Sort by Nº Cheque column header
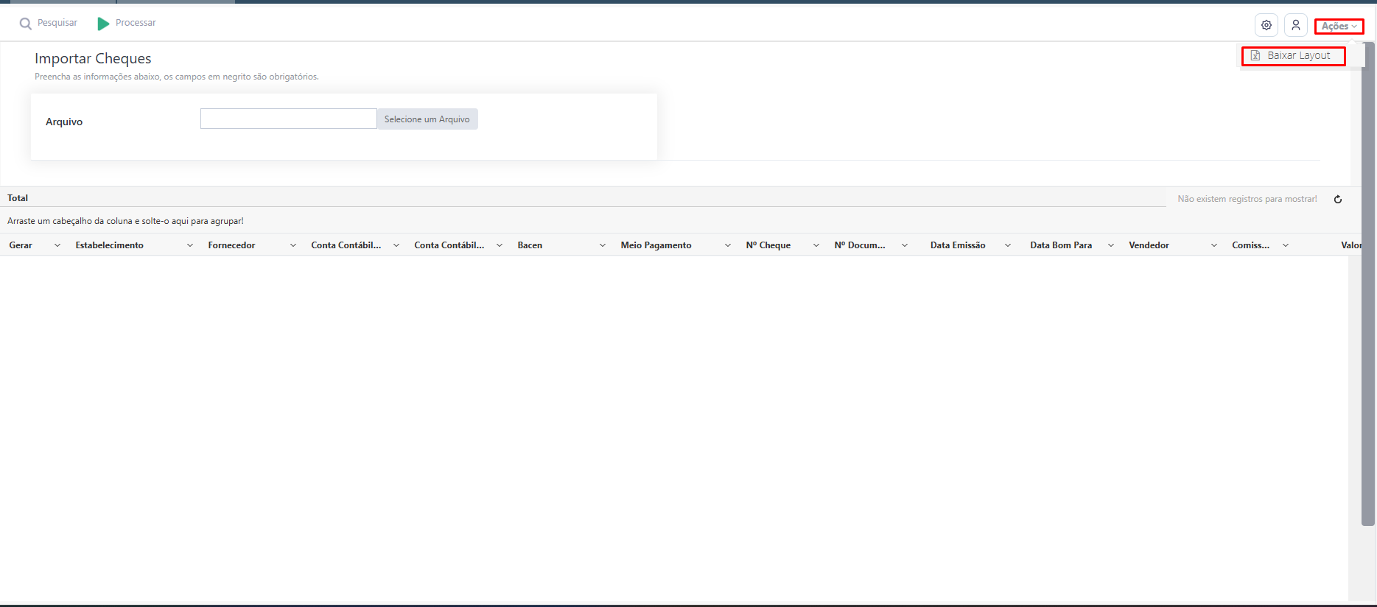Image resolution: width=1377 pixels, height=607 pixels. (768, 245)
